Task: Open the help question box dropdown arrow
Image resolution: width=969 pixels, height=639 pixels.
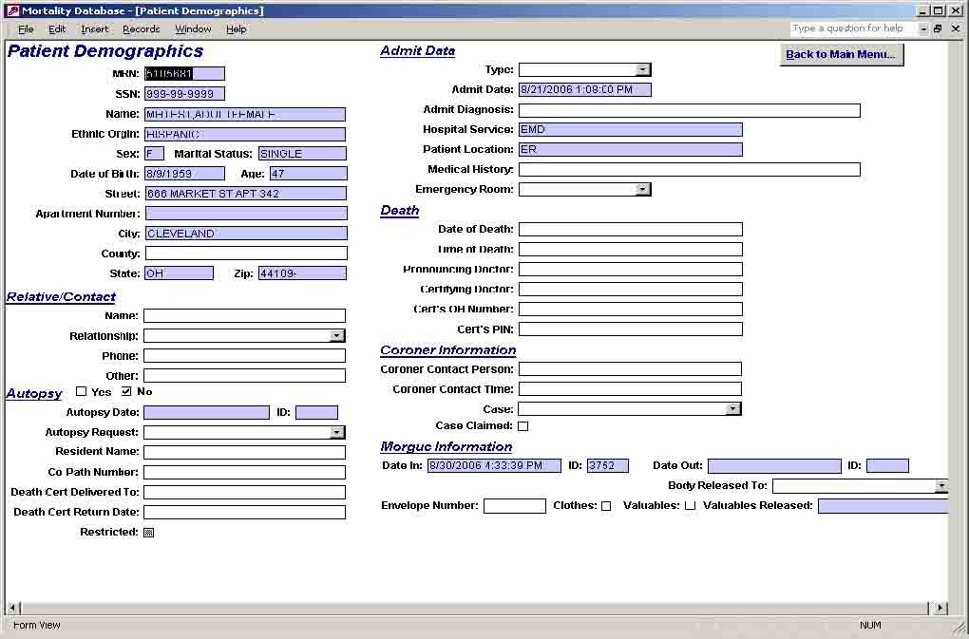Action: pyautogui.click(x=923, y=28)
